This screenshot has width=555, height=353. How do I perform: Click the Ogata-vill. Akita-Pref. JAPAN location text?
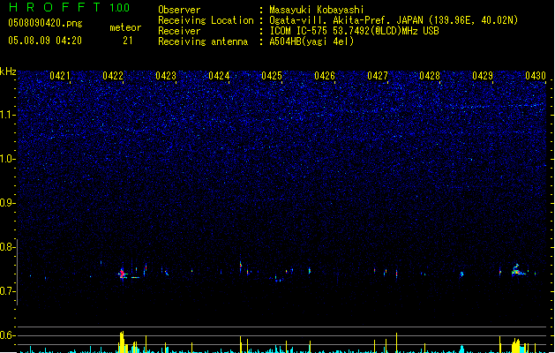coord(394,20)
